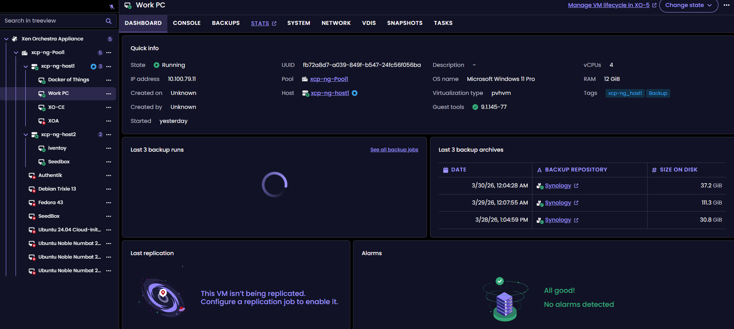Open the Stats tab link

263,23
